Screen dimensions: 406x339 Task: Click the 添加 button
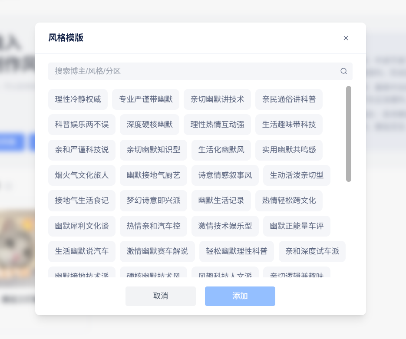click(x=240, y=296)
